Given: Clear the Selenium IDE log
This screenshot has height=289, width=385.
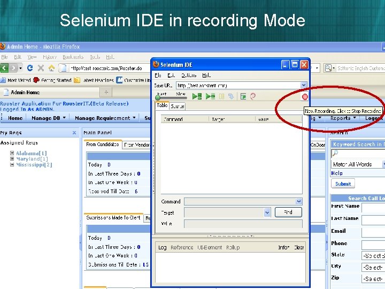Looking at the screenshot, I should pos(299,247).
